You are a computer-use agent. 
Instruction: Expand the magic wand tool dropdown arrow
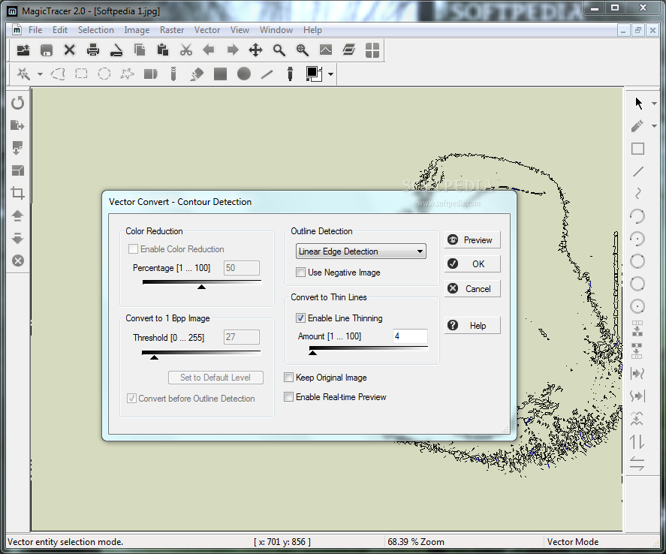pyautogui.click(x=40, y=74)
